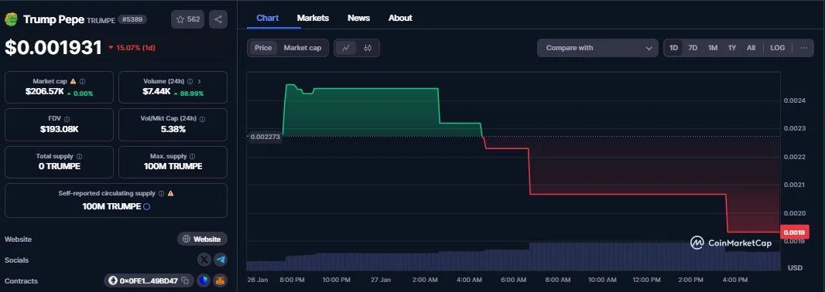This screenshot has height=292, width=825.
Task: Open the Telegram social link
Action: (221, 260)
